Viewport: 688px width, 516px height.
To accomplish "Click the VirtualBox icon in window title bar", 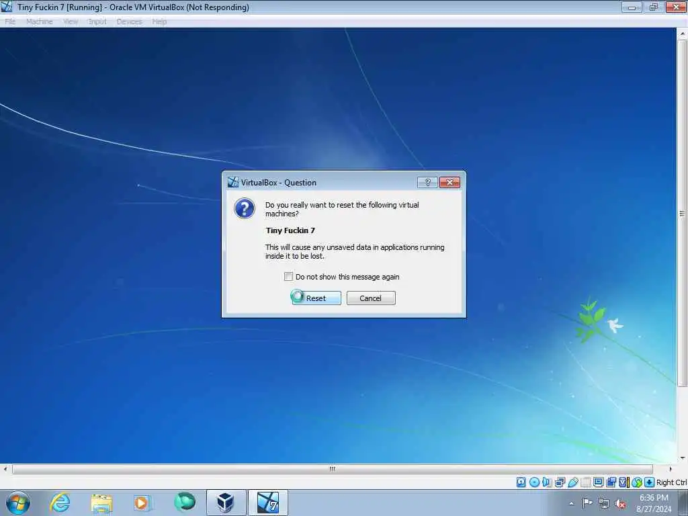I will (7, 7).
